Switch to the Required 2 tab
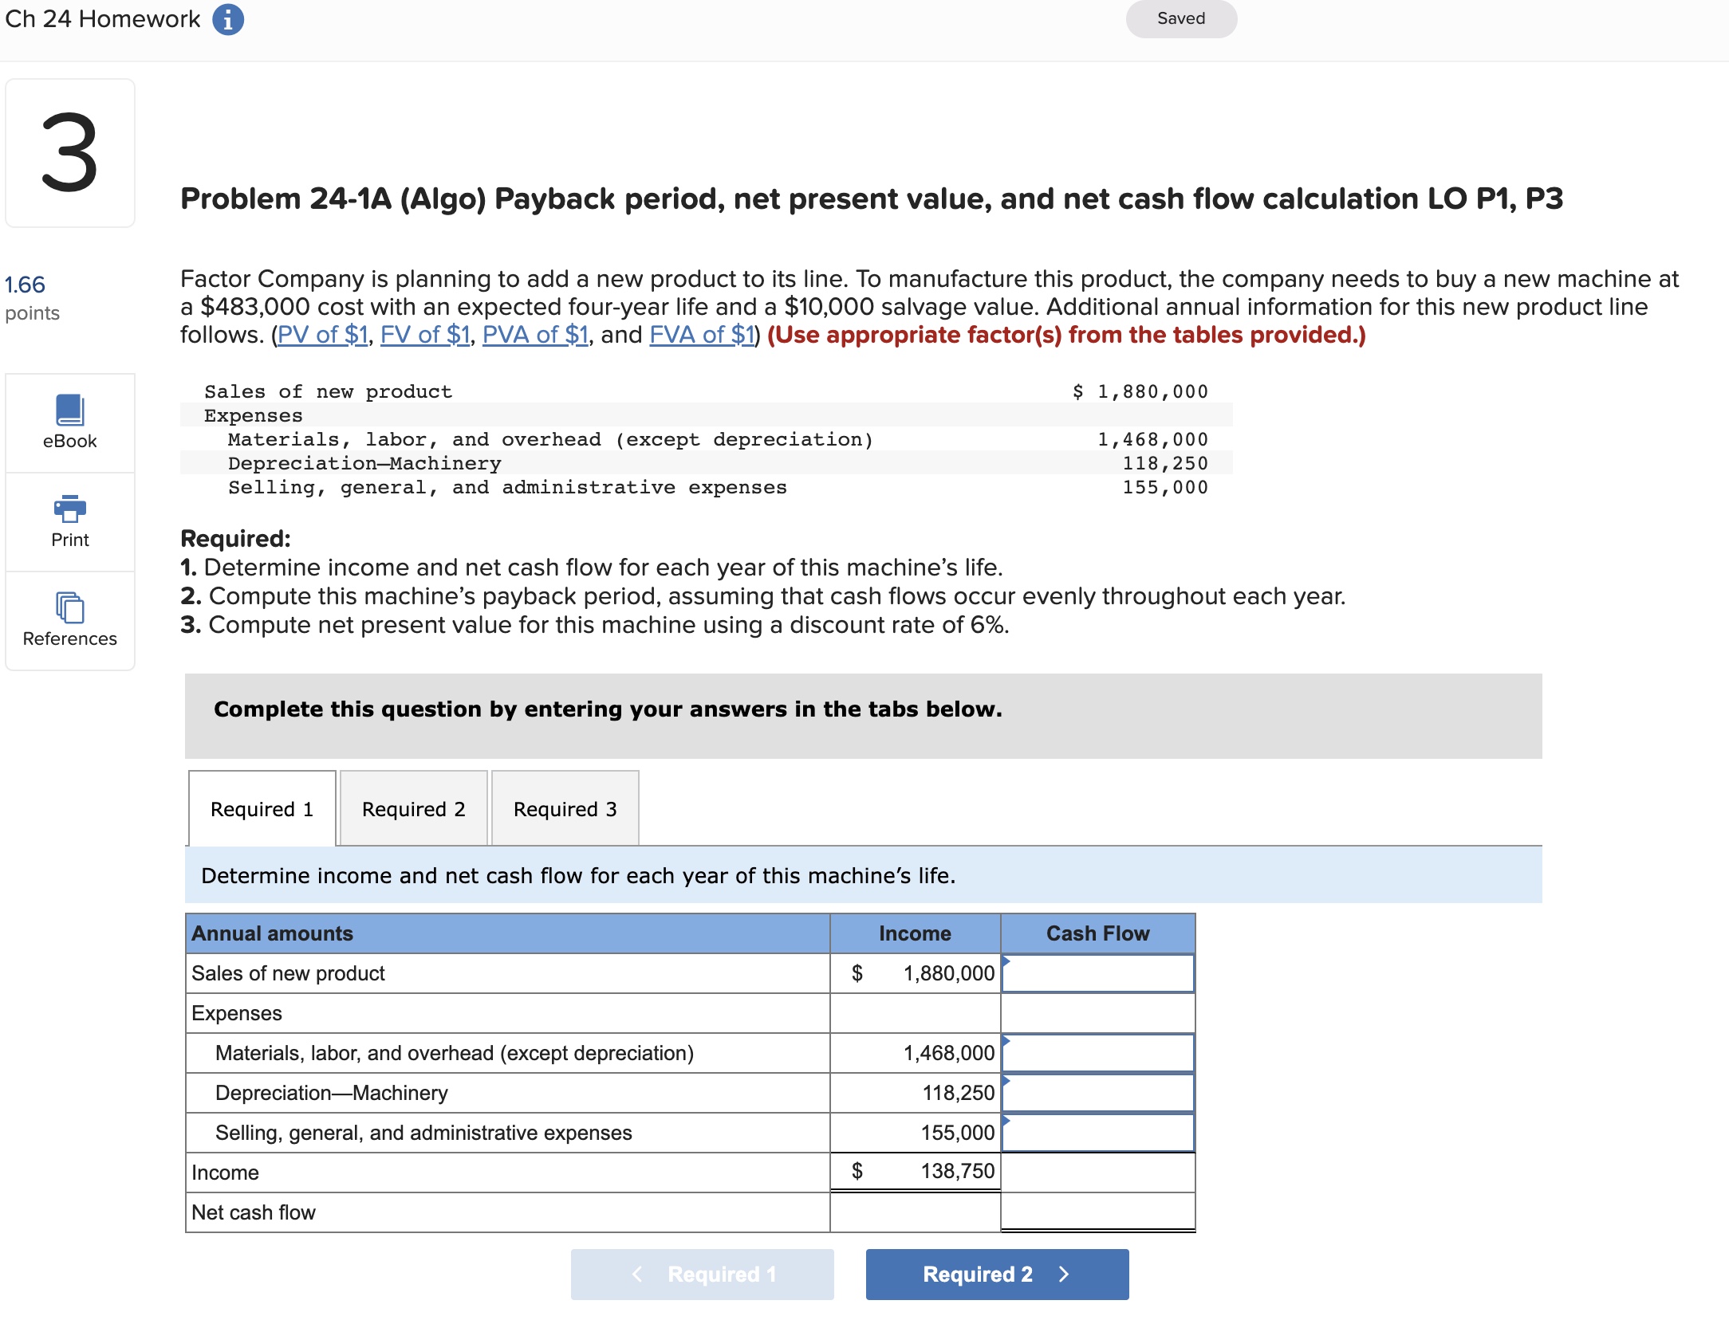Viewport: 1729px width, 1320px height. coord(412,808)
